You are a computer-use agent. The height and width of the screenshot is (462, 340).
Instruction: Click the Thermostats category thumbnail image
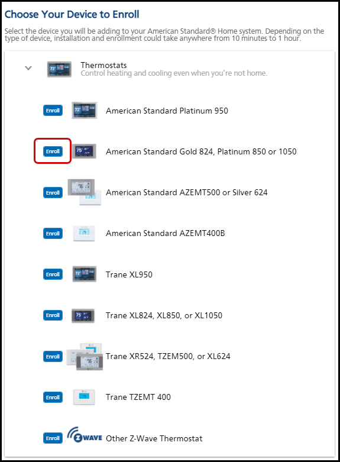click(59, 70)
